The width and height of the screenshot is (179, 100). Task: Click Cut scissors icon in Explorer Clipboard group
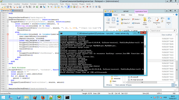click(118, 18)
